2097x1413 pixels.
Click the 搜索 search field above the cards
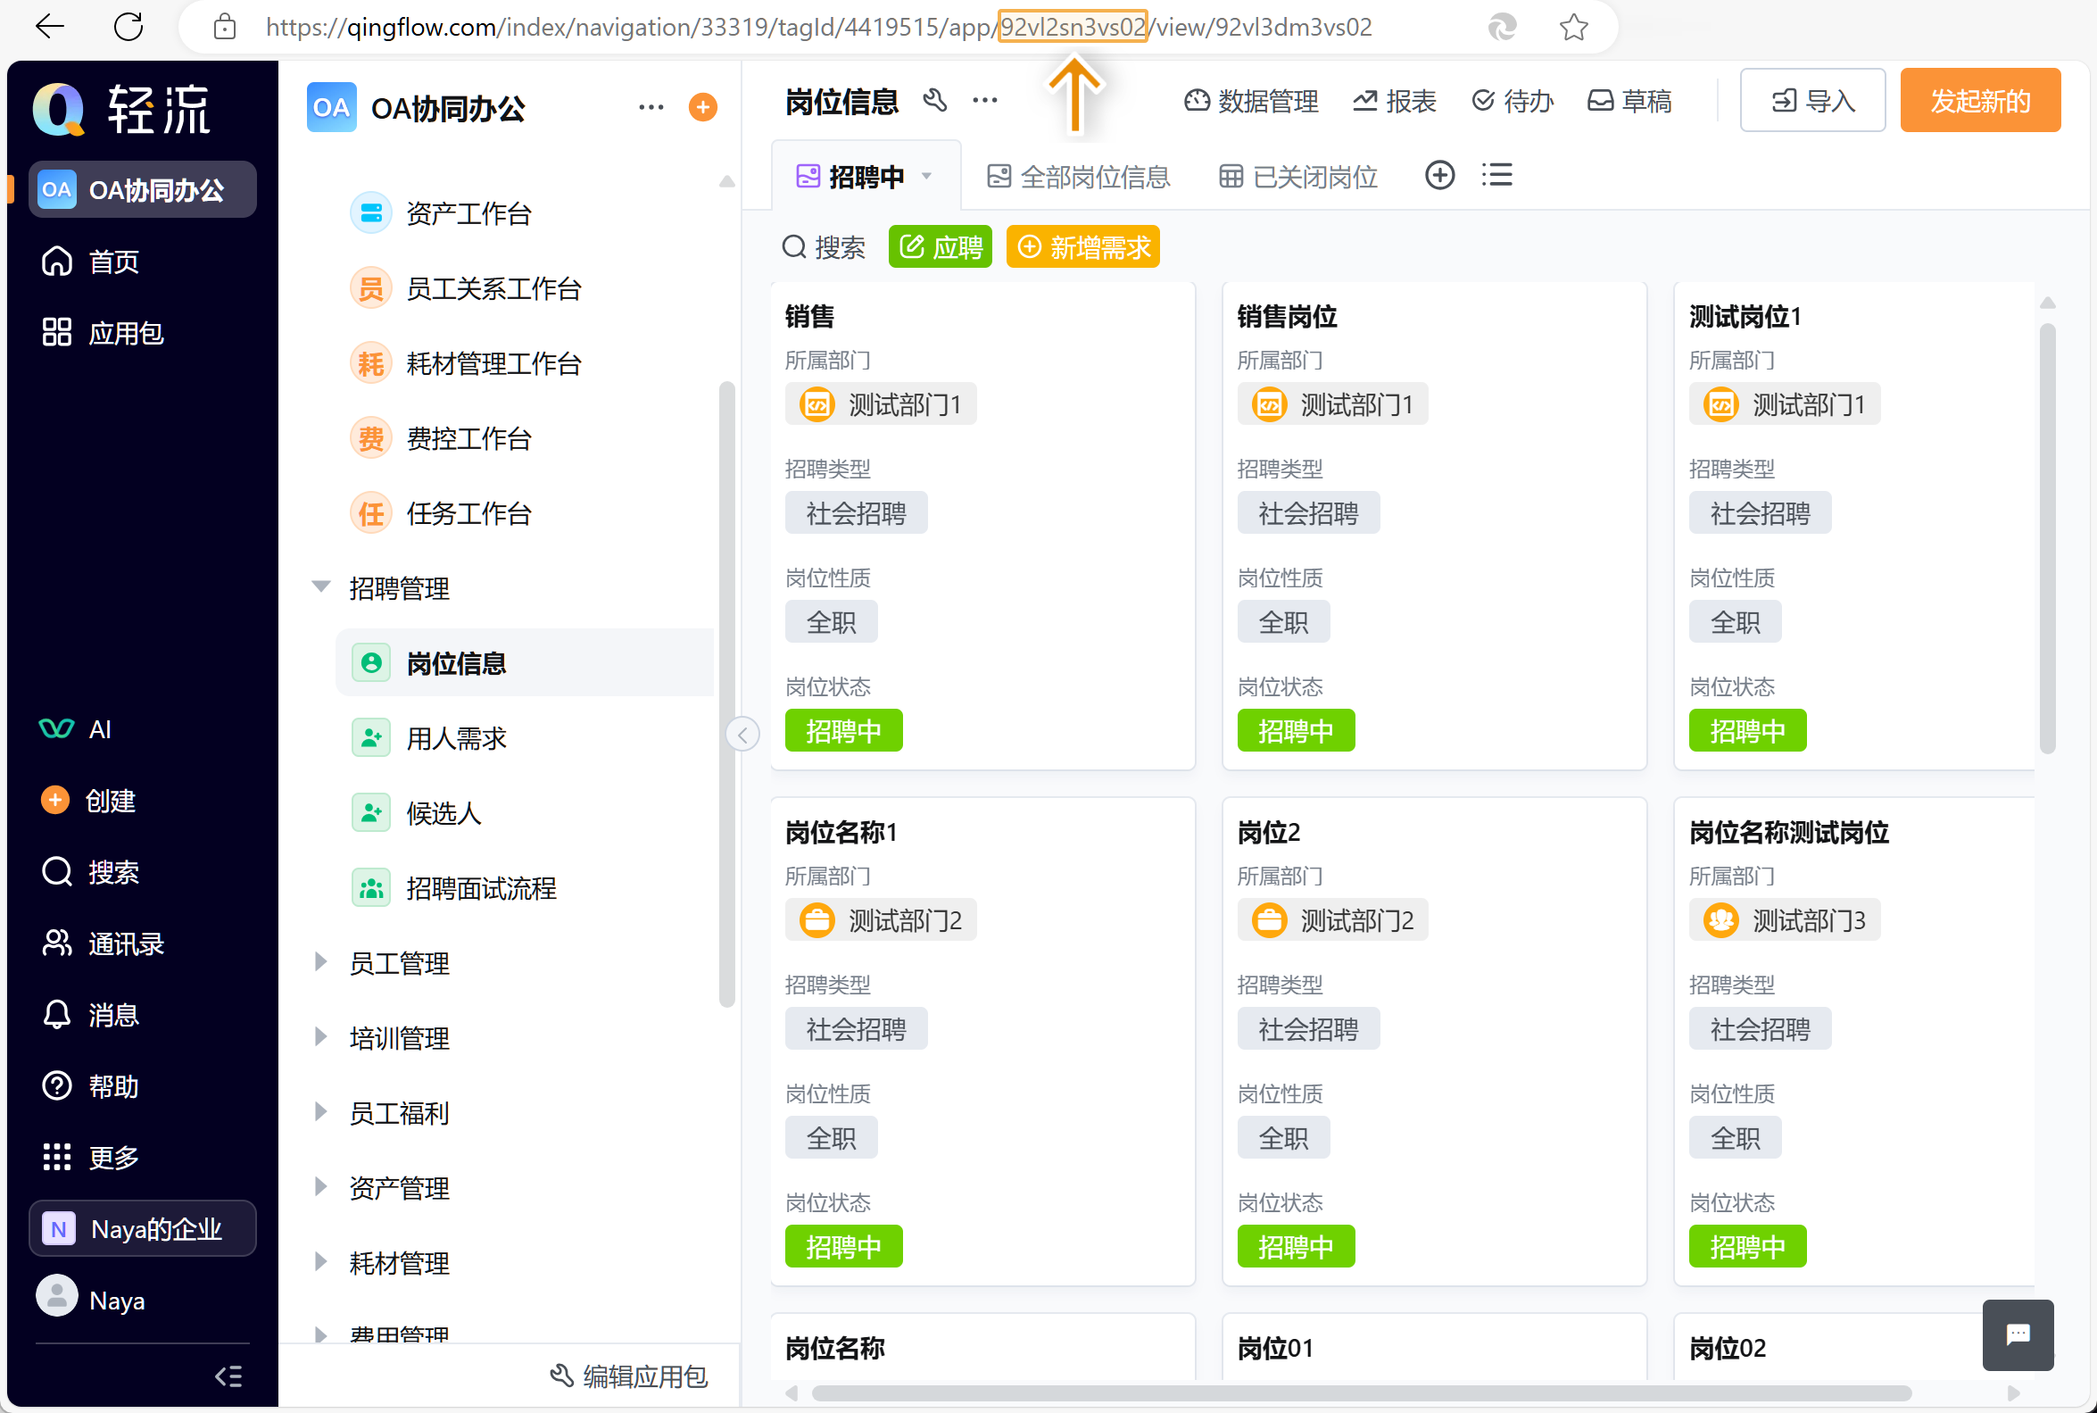824,247
